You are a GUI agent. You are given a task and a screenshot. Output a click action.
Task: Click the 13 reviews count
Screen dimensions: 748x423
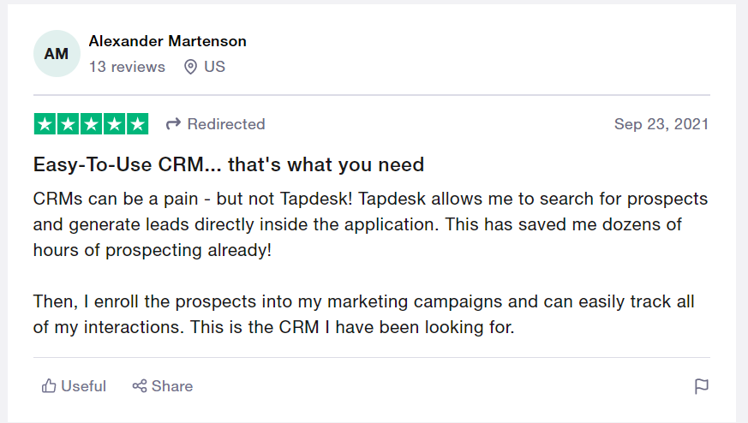pyautogui.click(x=127, y=67)
